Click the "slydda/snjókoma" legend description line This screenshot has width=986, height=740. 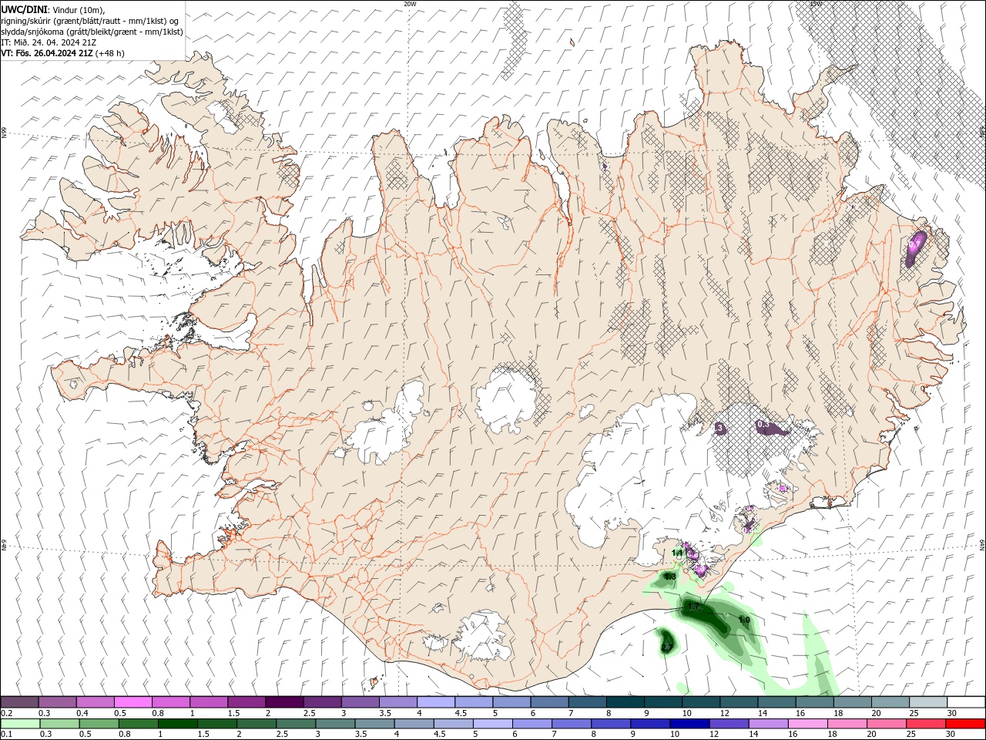92,32
